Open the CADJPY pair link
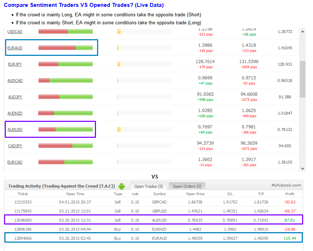Viewport: 313px width, 251px height. (x=15, y=146)
